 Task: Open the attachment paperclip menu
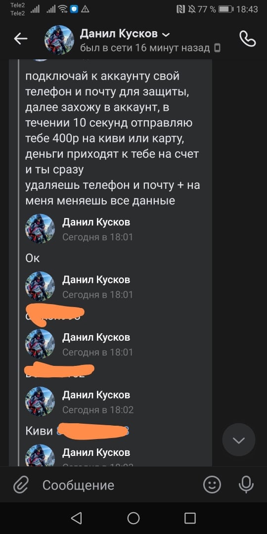pyautogui.click(x=21, y=485)
